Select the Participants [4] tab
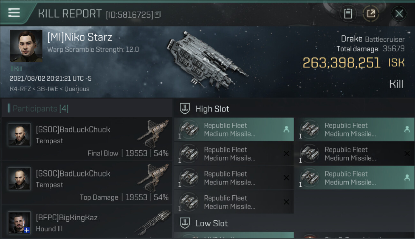This screenshot has height=239, width=415. tap(40, 109)
